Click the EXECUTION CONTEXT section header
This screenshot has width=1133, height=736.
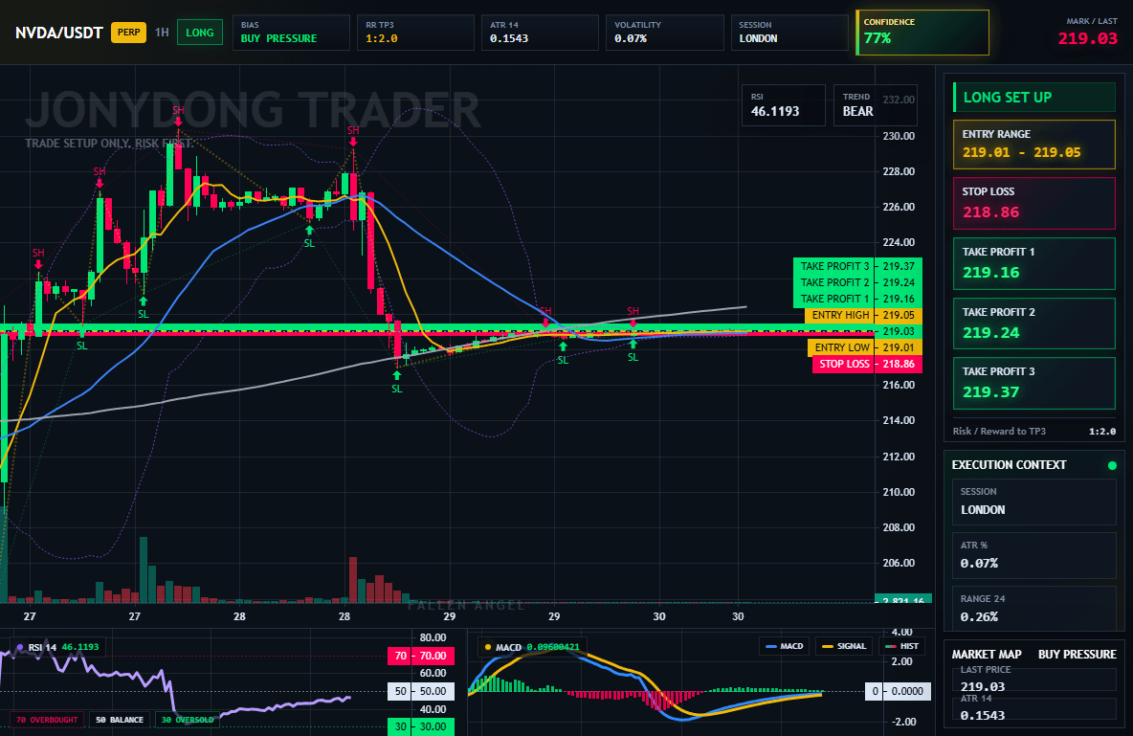(1009, 465)
